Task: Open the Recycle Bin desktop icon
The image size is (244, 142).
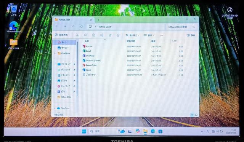Action: pos(14,10)
